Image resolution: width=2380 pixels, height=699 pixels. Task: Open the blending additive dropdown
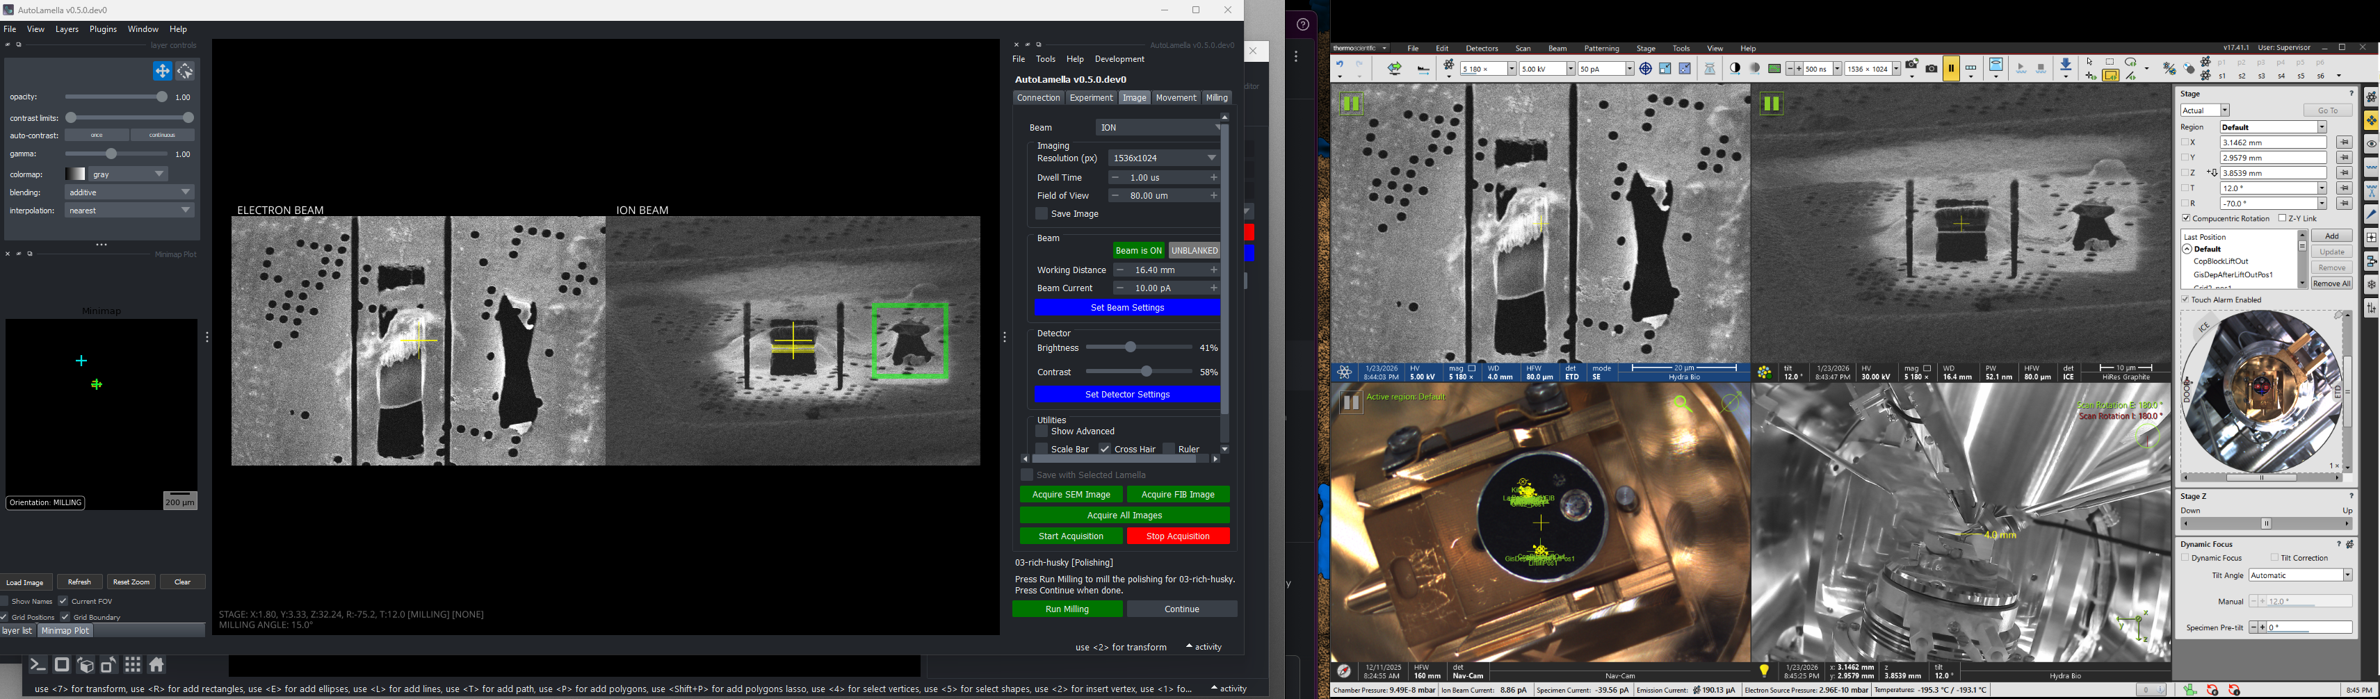pyautogui.click(x=129, y=193)
